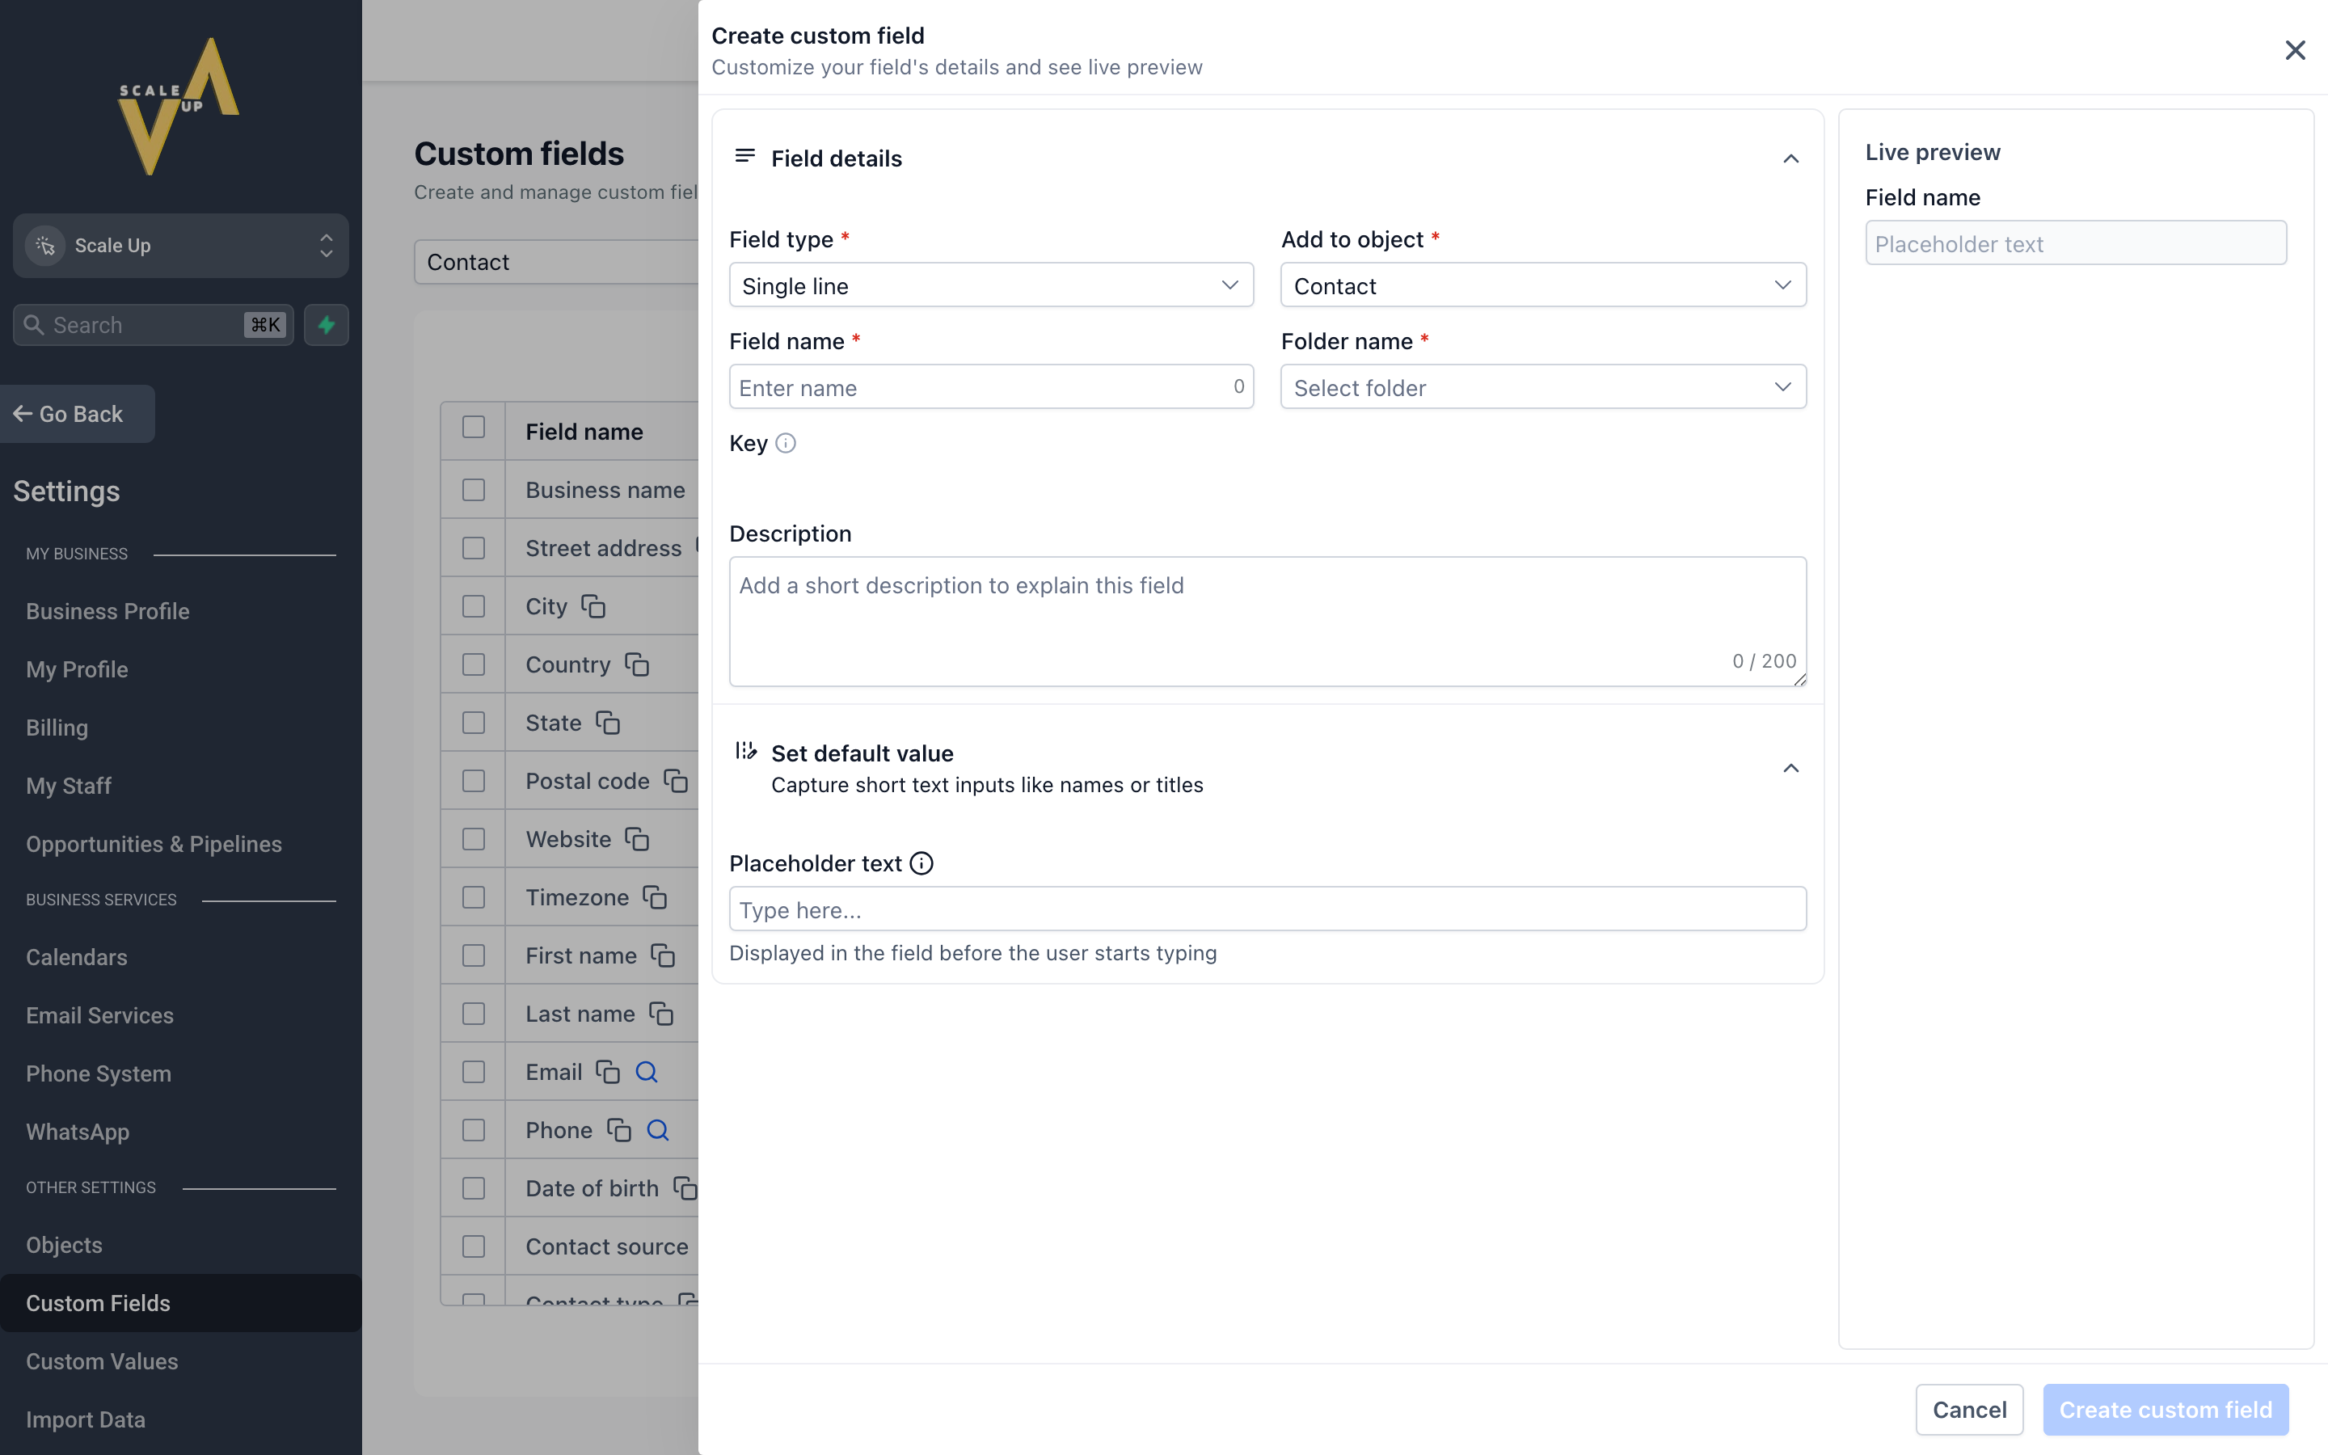
Task: Click the copy icon next to Website
Action: coord(637,839)
